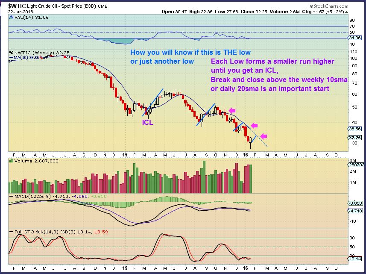Click the -4.710 MACD value tag
366x274 pixels.
click(x=356, y=210)
